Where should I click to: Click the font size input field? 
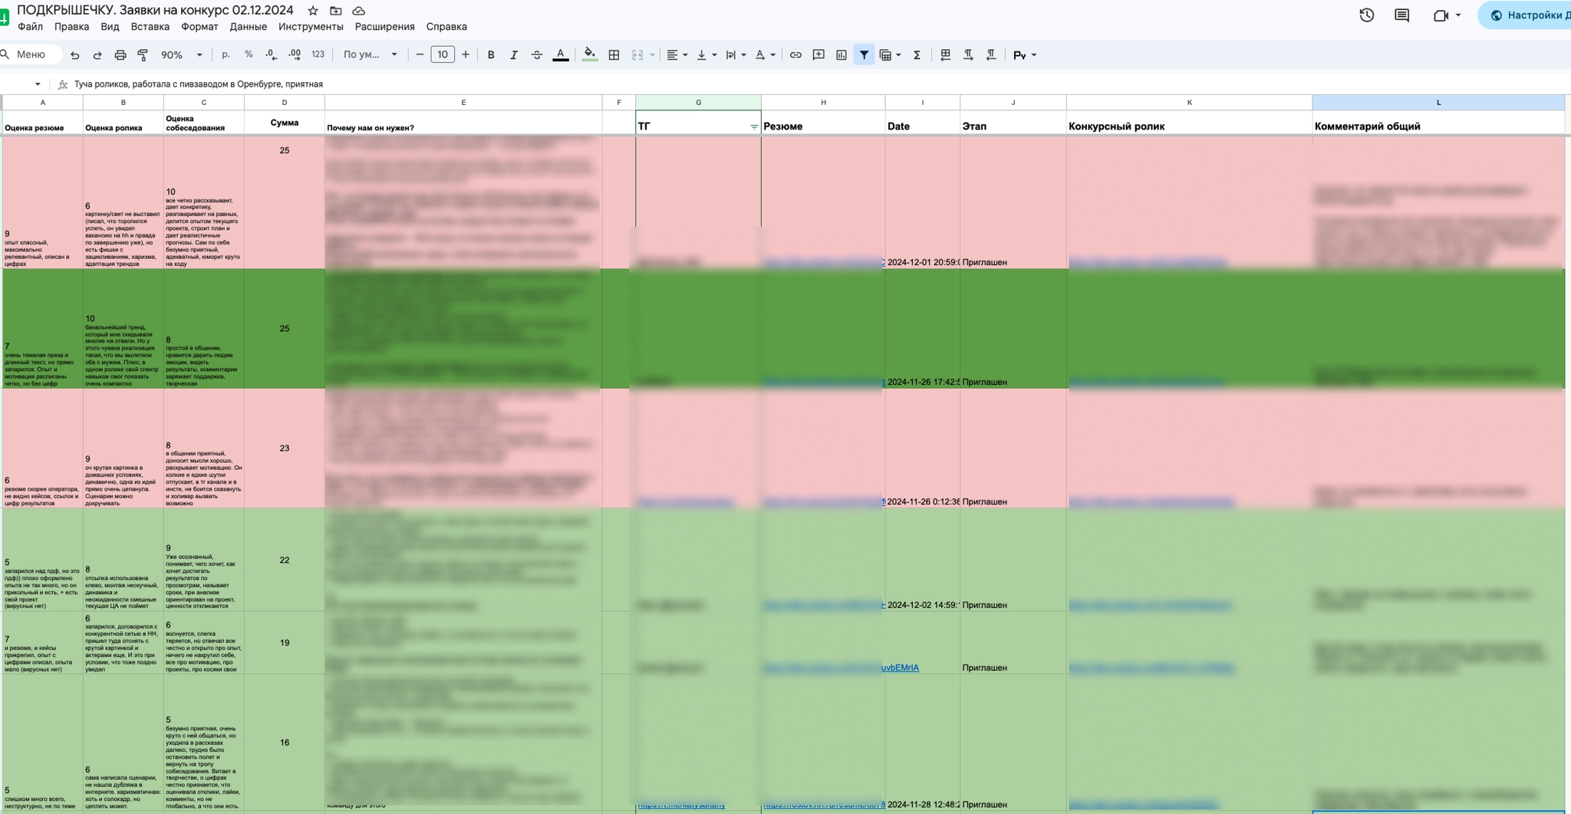tap(443, 54)
